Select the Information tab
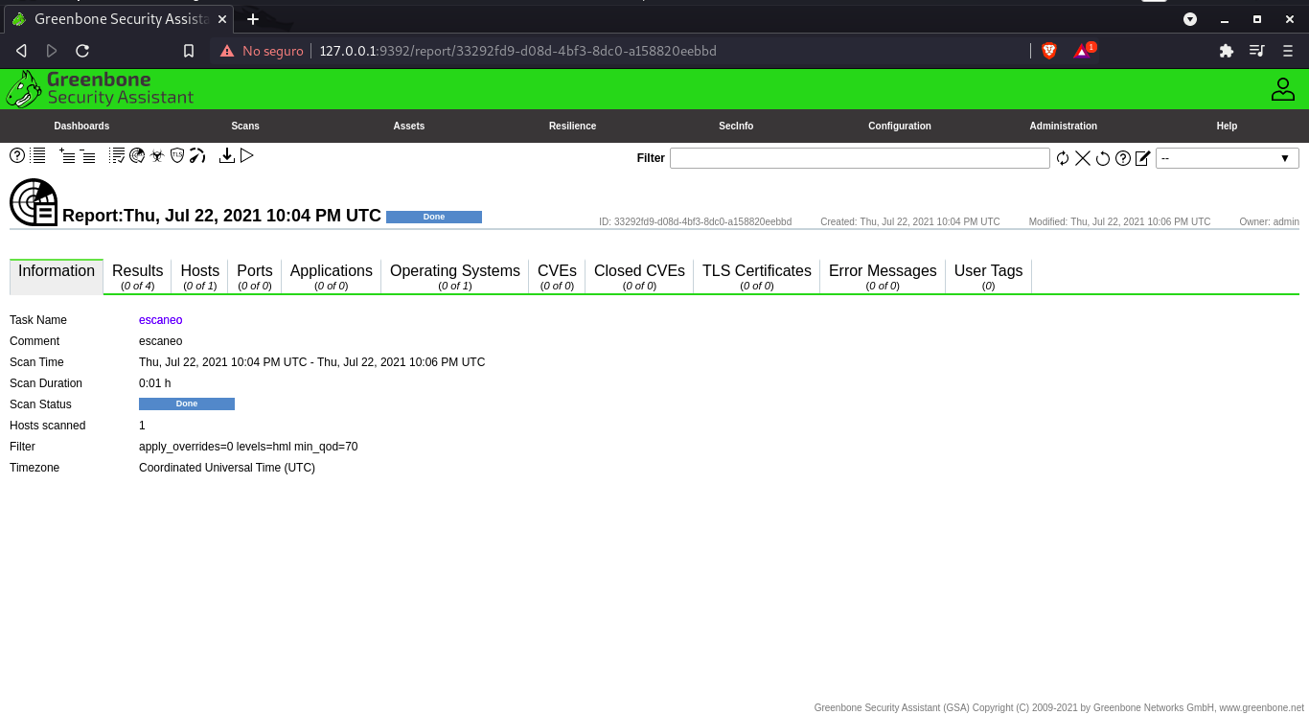 tap(57, 276)
